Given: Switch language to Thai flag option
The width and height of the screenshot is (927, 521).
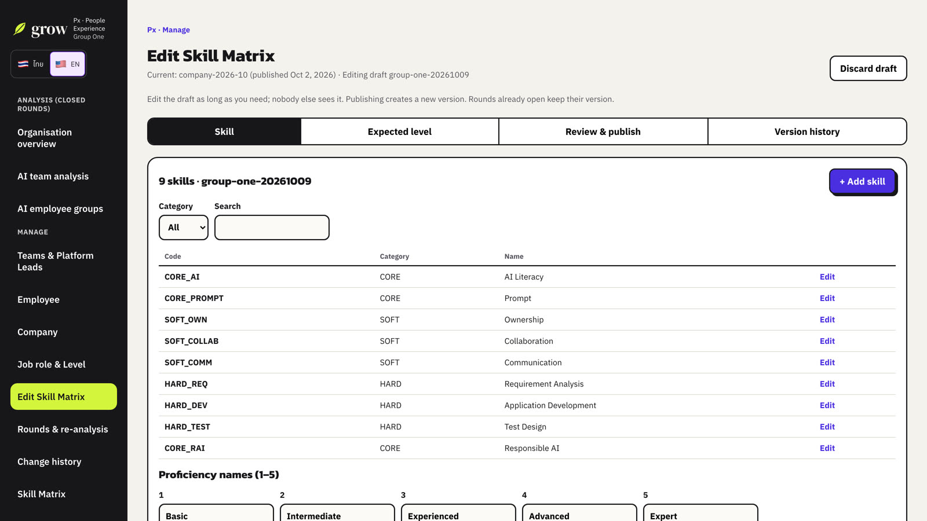Looking at the screenshot, I should tap(31, 64).
